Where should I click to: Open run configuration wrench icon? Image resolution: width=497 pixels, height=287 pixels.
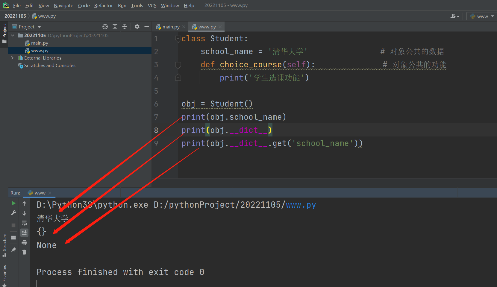(x=13, y=213)
